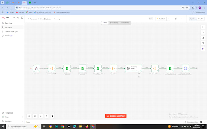Image resolution: width=207 pixels, height=129 pixels.
Task: Reload the browser page
Action: pos(12,8)
